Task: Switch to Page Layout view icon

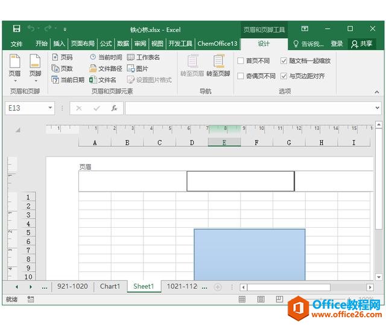Action: (261, 300)
